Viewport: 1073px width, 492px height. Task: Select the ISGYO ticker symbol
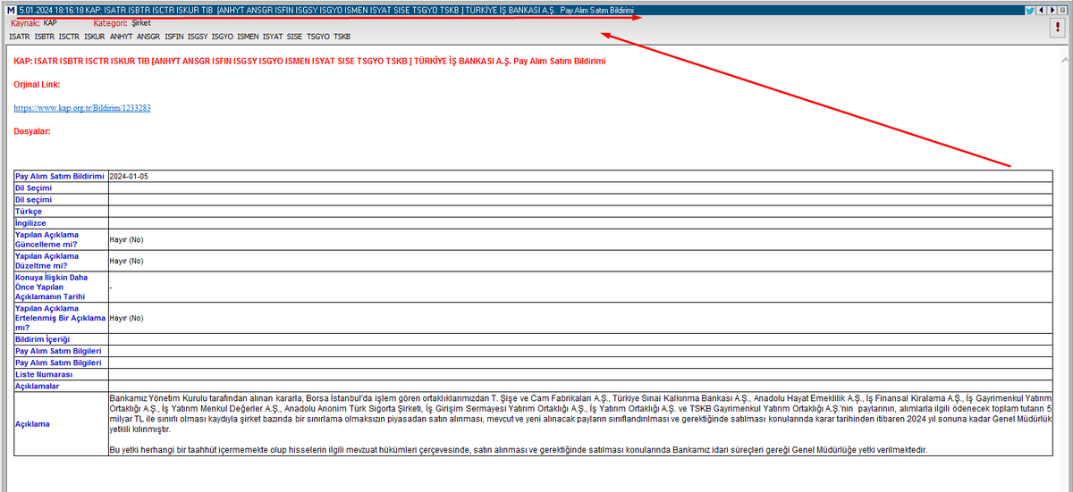[x=224, y=37]
